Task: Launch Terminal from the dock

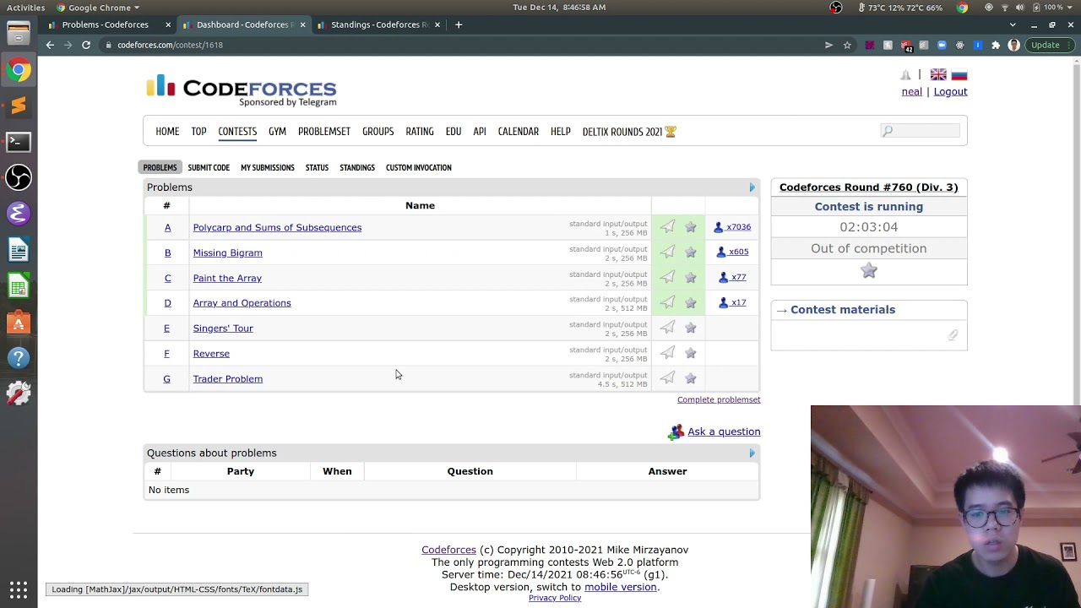Action: click(18, 142)
